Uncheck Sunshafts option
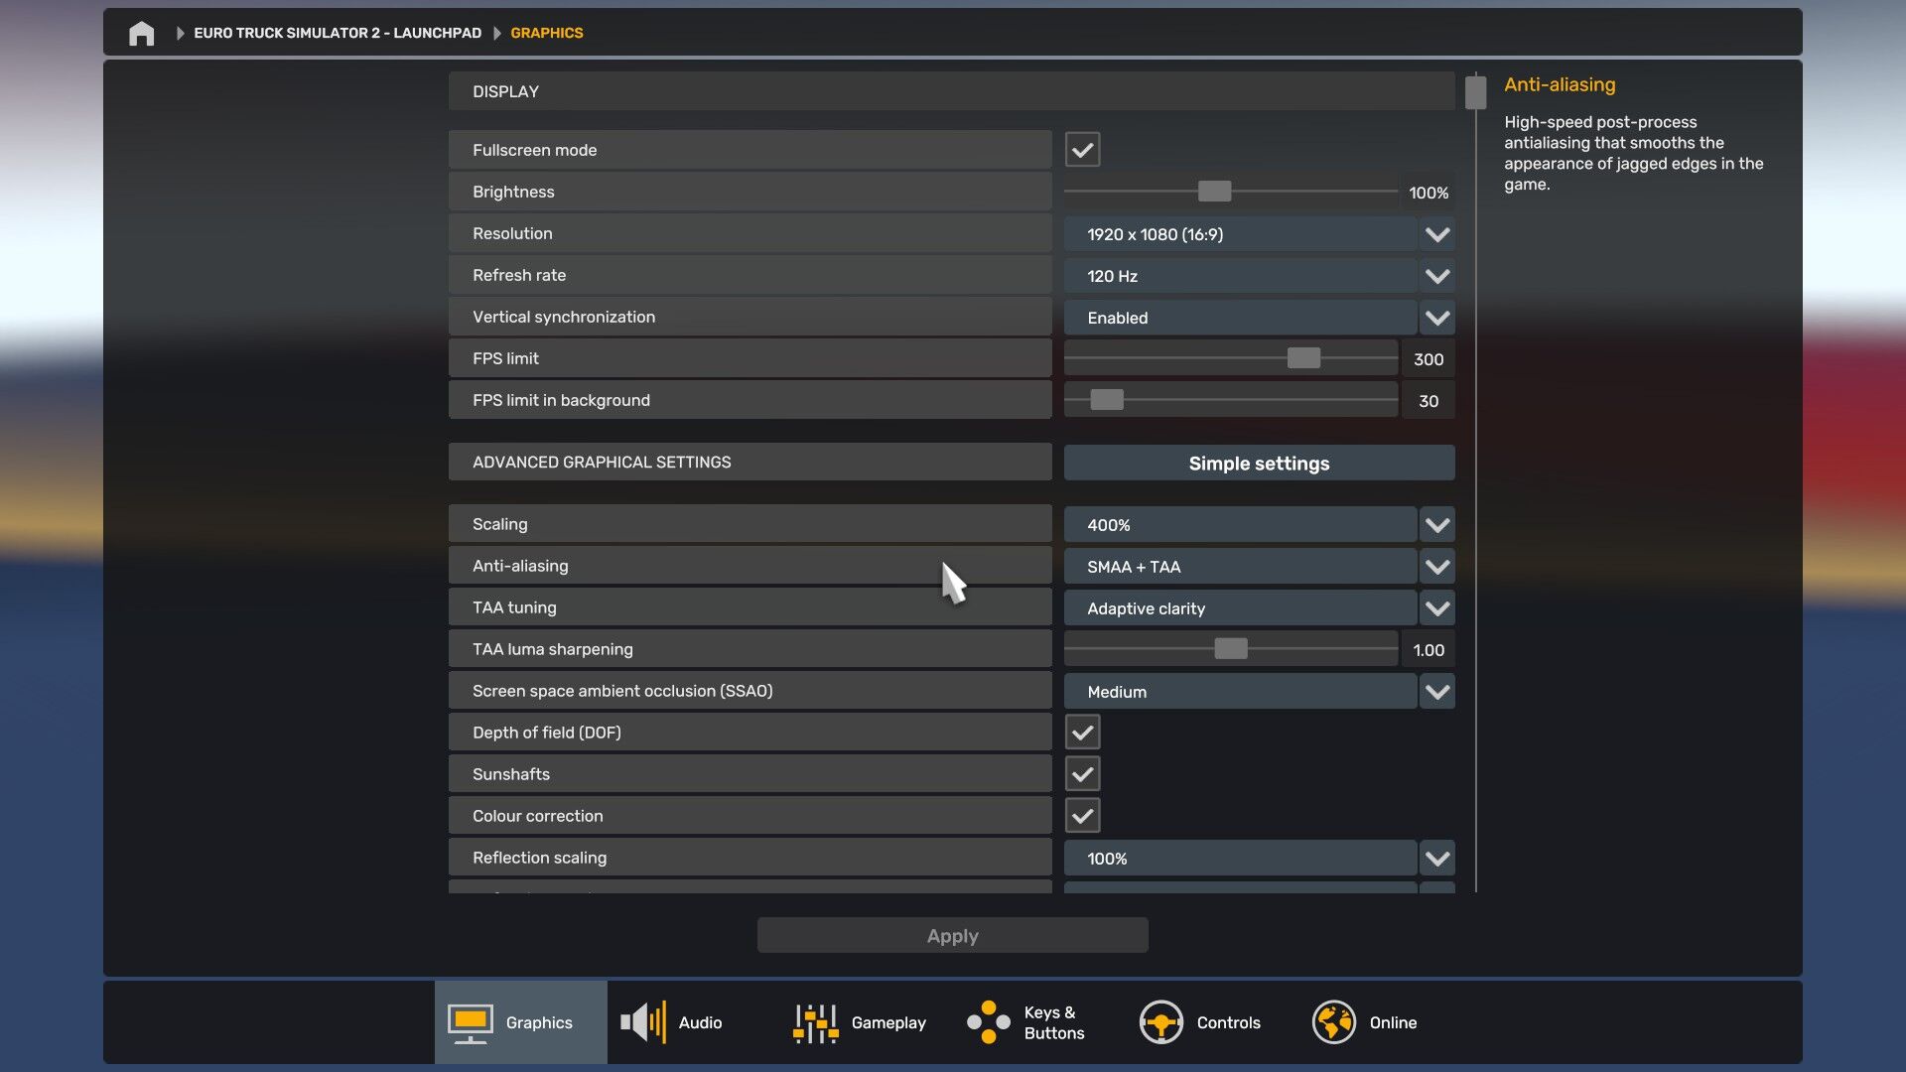1906x1072 pixels. 1082,774
